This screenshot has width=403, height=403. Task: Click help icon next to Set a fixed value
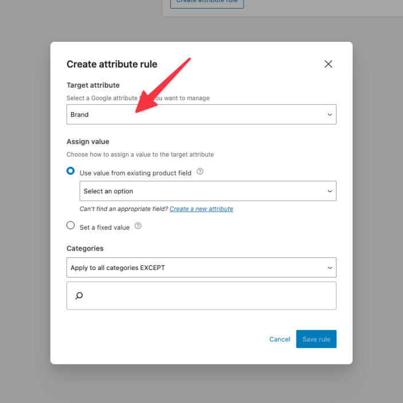[138, 226]
